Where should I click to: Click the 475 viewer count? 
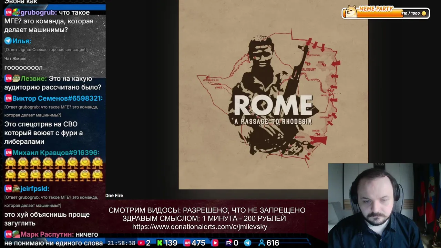tap(198, 243)
